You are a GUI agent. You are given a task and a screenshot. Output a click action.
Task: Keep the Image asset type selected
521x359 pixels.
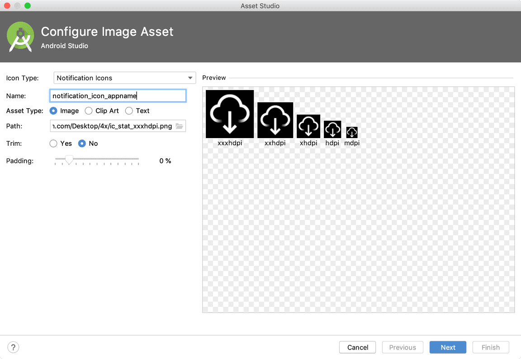(x=53, y=110)
